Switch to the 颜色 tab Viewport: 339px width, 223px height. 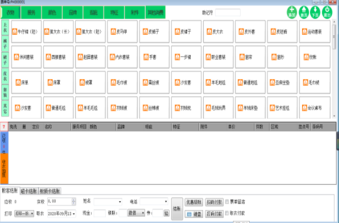[x=52, y=13]
